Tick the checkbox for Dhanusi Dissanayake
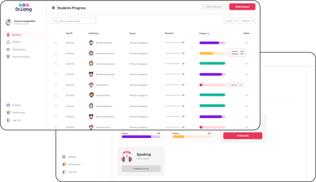This screenshot has height=182, width=316. pyautogui.click(x=56, y=63)
